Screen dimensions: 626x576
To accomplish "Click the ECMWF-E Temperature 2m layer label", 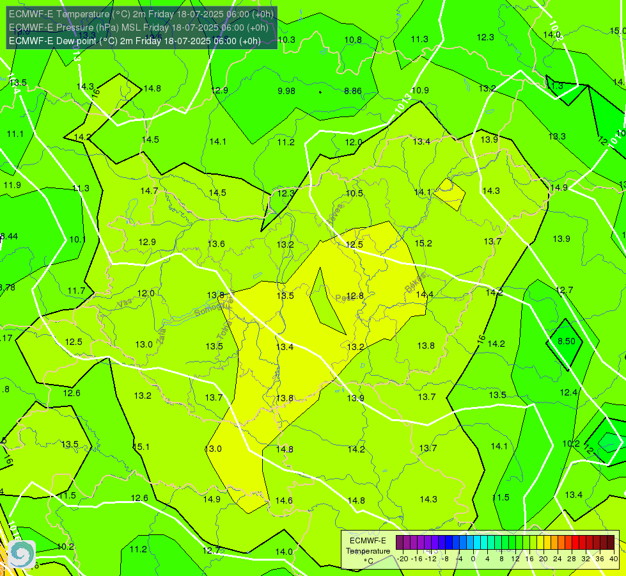I will pyautogui.click(x=141, y=14).
